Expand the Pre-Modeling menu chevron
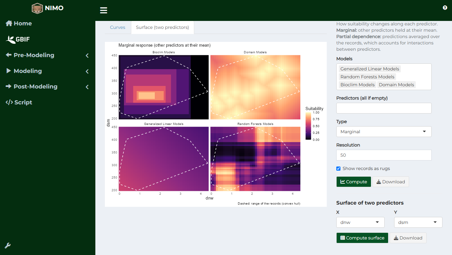 pos(87,56)
